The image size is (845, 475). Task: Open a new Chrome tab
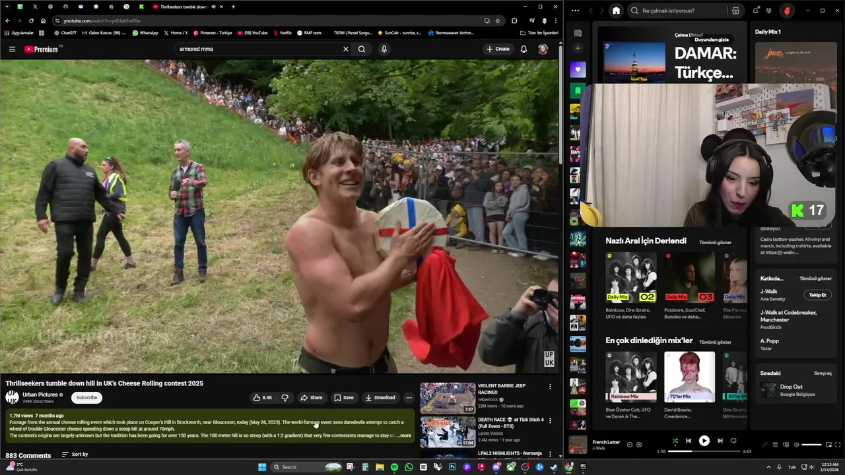(x=232, y=7)
